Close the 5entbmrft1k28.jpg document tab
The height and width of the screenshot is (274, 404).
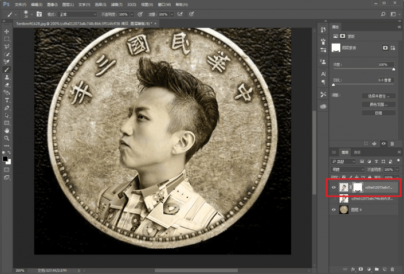coord(155,24)
